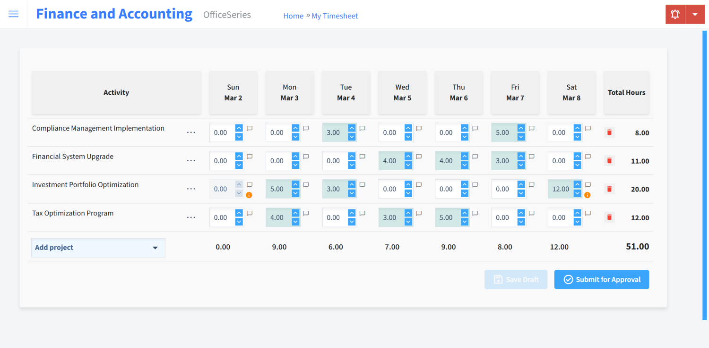Go to Home breadcrumb link

[293, 16]
